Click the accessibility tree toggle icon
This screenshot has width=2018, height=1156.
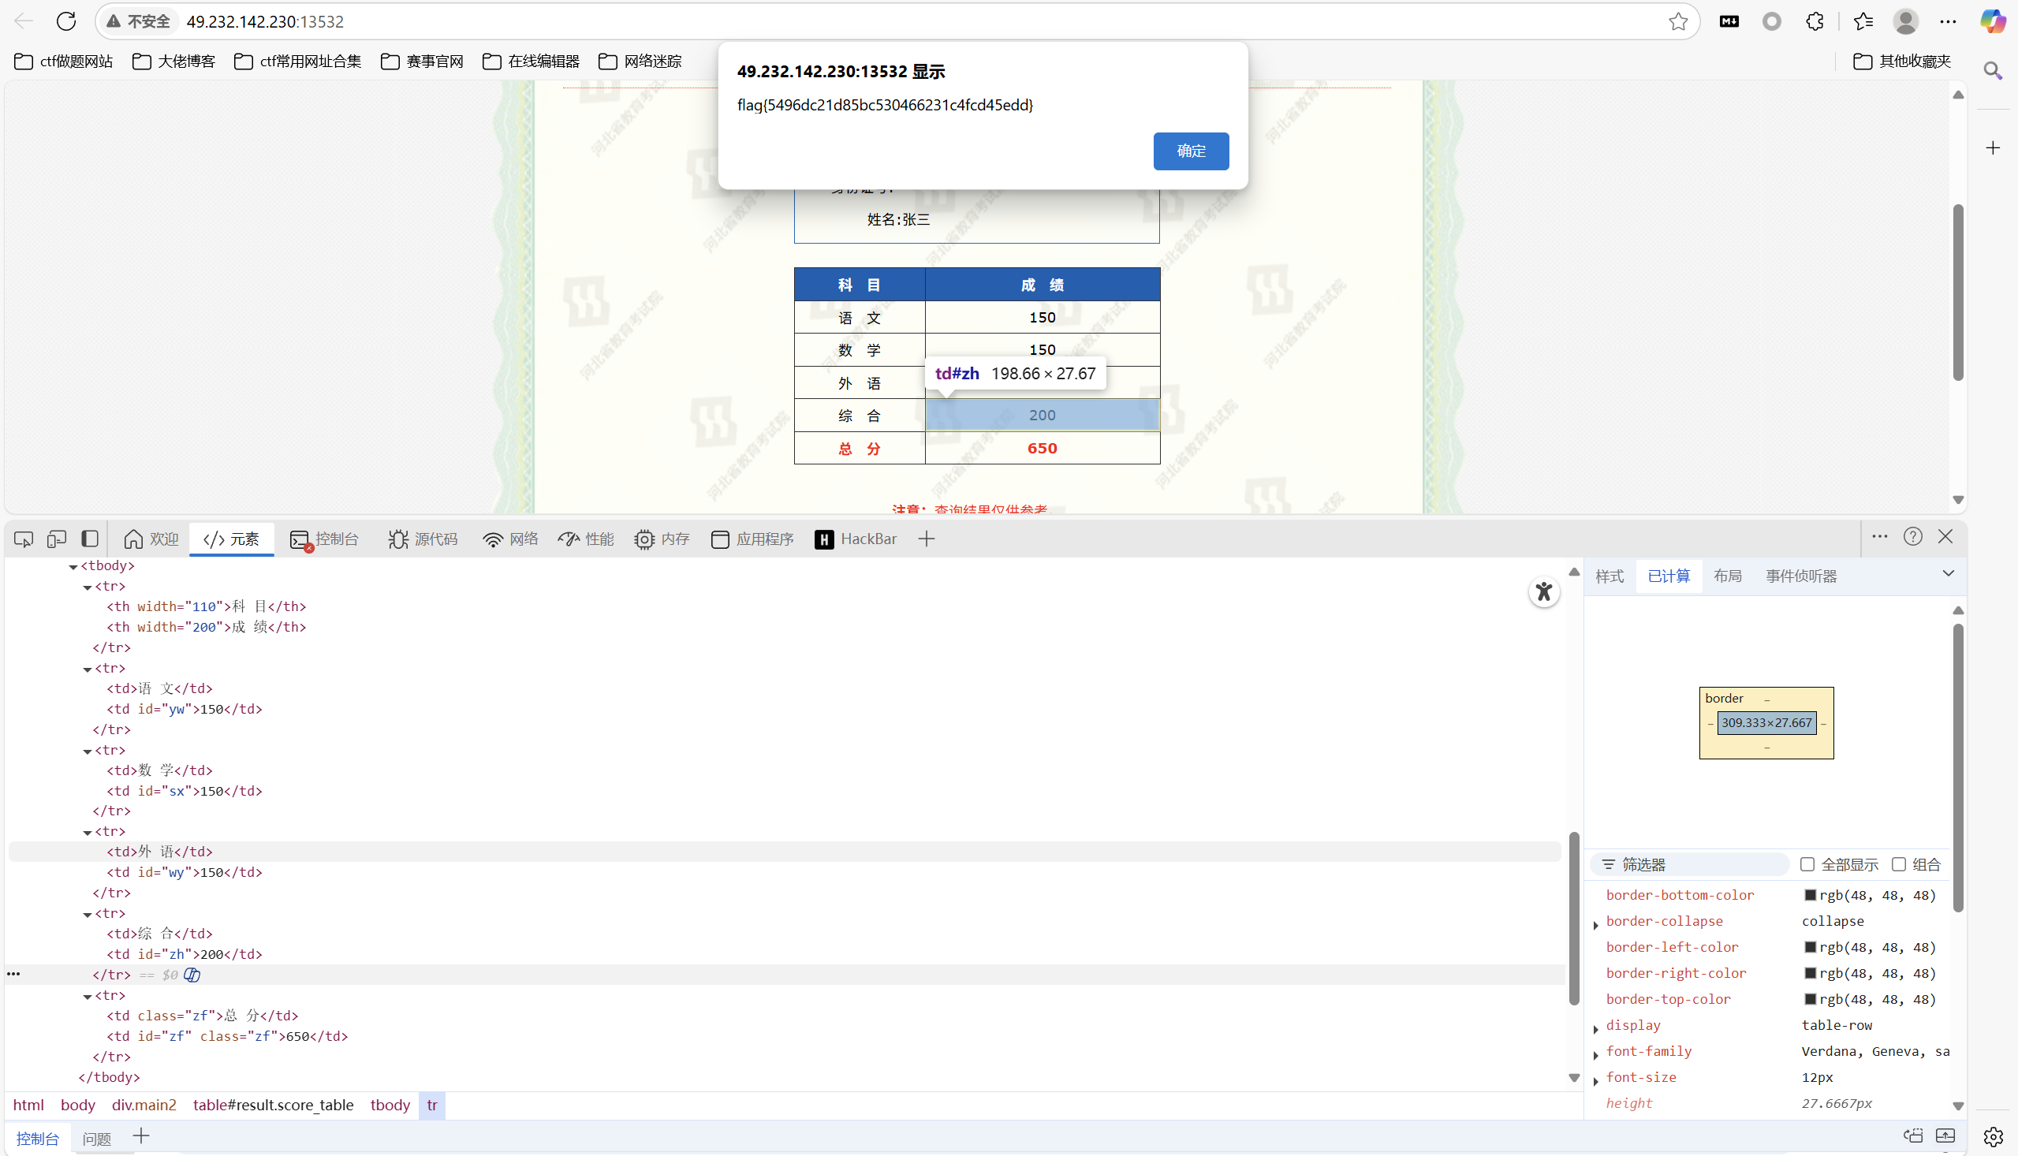click(x=1543, y=591)
